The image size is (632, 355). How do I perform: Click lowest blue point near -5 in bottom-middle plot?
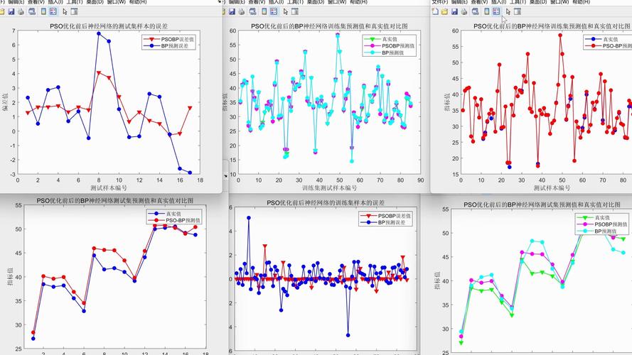[x=348, y=335]
